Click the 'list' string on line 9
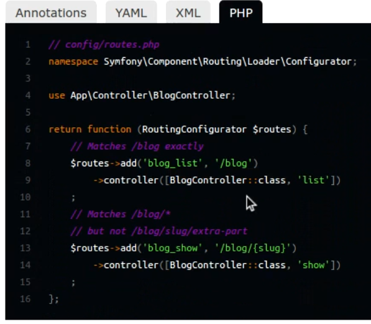The height and width of the screenshot is (324, 371). pos(313,181)
